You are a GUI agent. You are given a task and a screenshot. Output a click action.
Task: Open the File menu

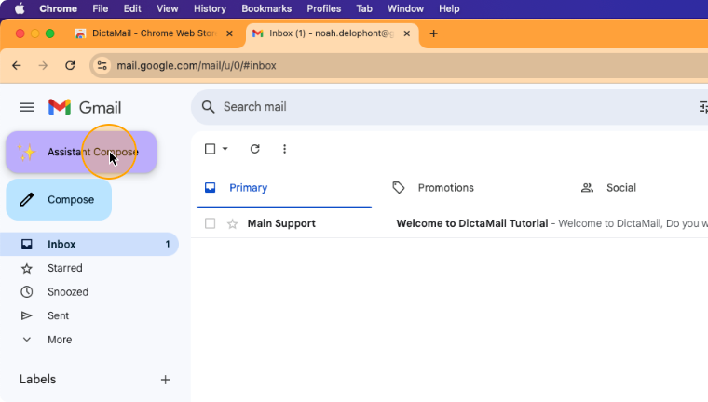(x=101, y=8)
